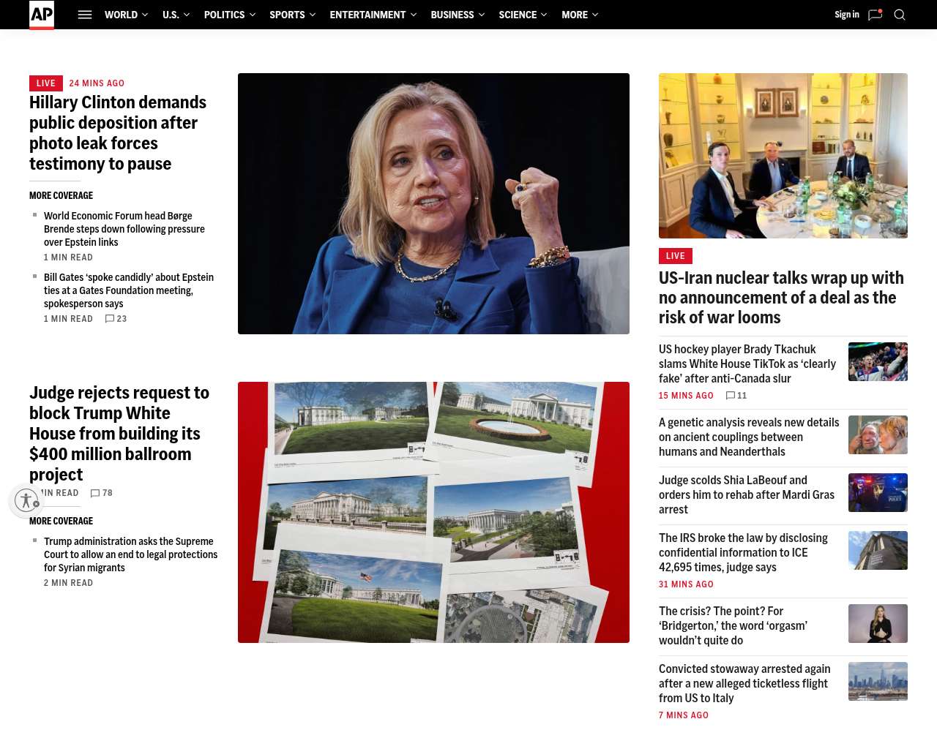Screen dimensions: 937x749
Task: Open US-Iran nuclear talks headline
Action: [781, 298]
